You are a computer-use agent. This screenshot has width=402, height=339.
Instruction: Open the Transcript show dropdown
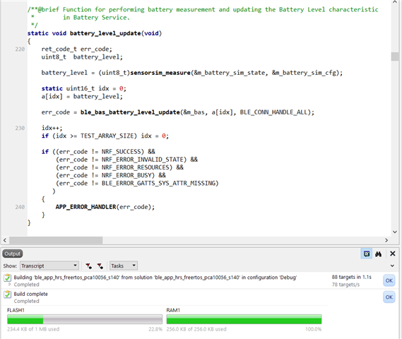point(49,266)
